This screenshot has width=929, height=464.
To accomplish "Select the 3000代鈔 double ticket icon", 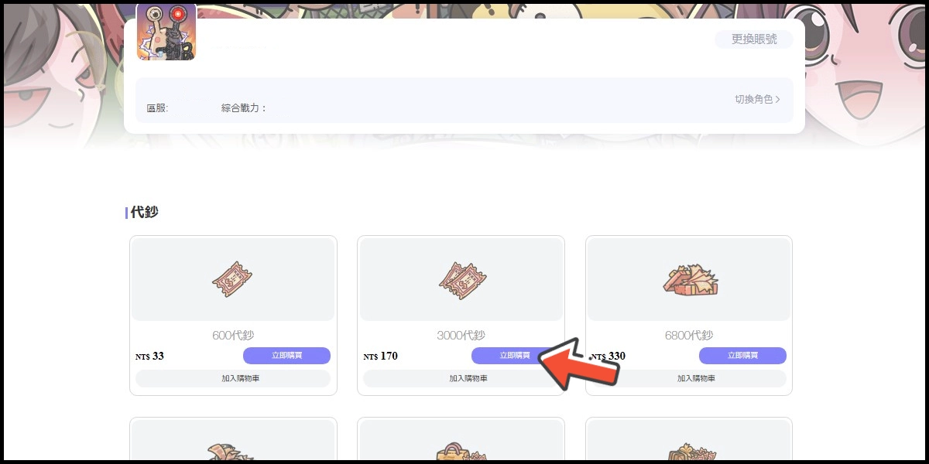I will click(461, 279).
